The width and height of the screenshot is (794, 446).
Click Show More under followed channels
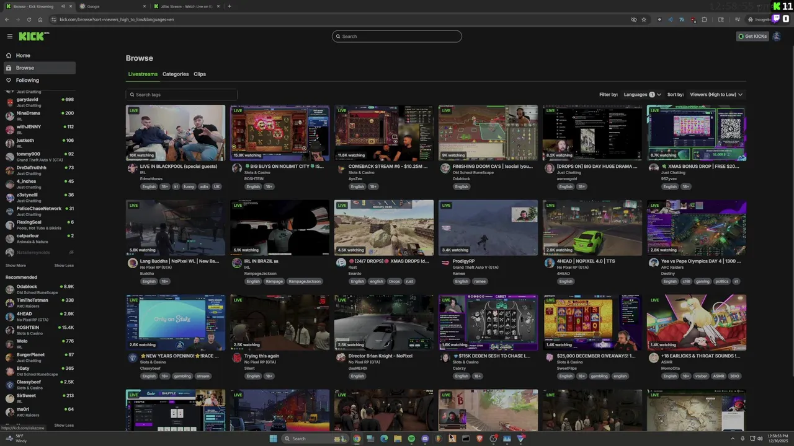[16, 266]
